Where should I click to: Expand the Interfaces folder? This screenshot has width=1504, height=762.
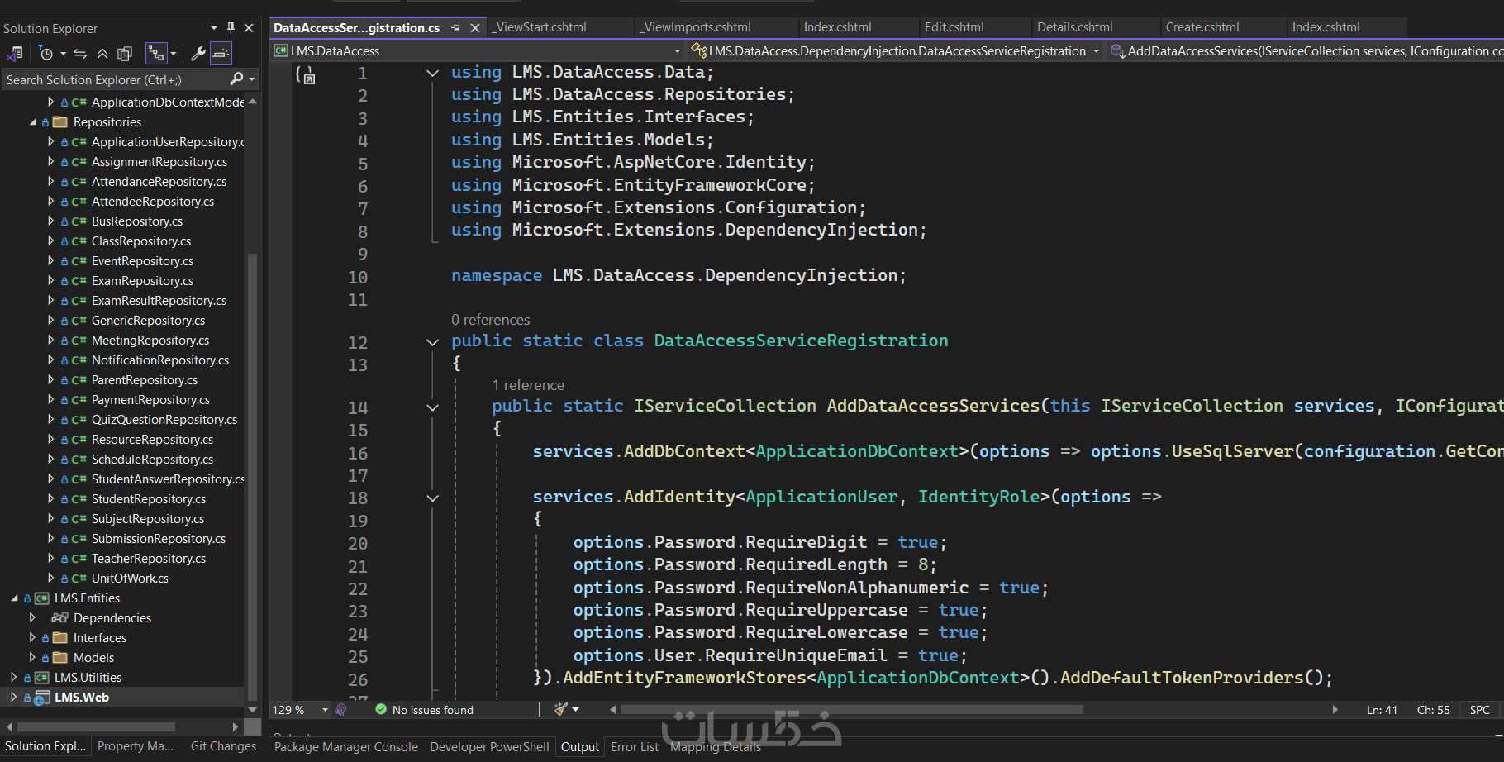tap(32, 637)
